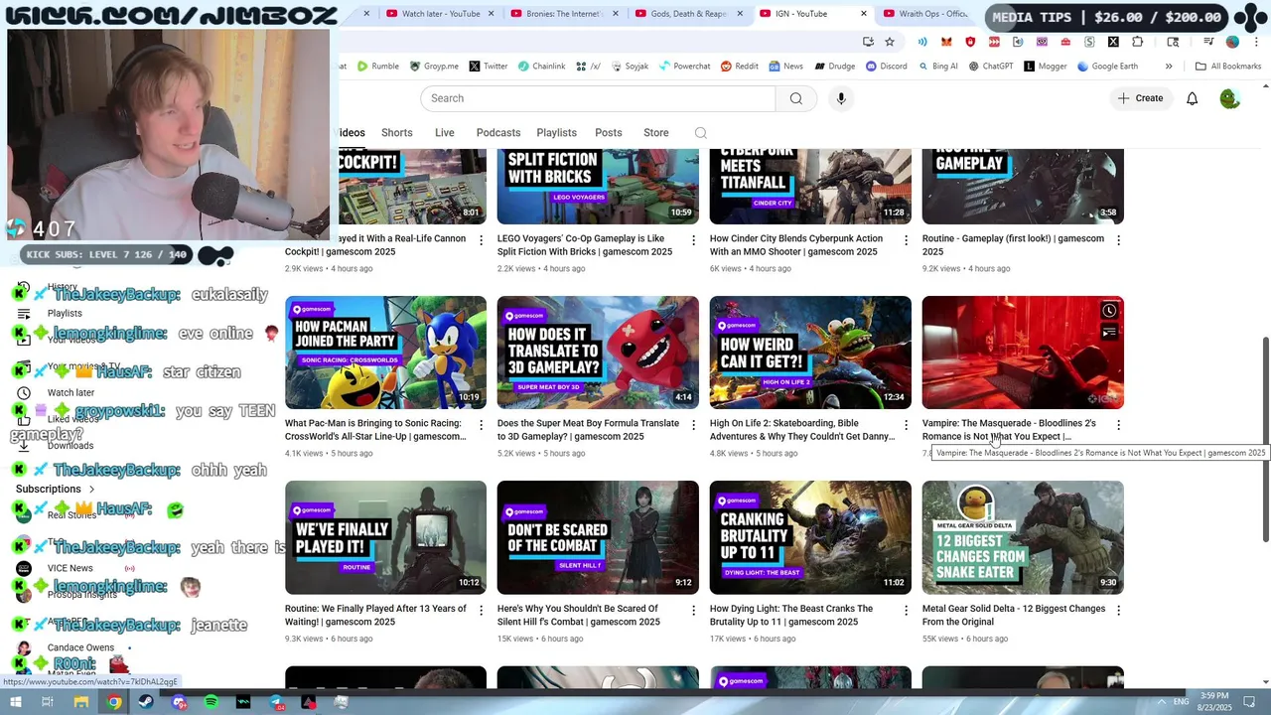Image resolution: width=1271 pixels, height=715 pixels.
Task: Close the Watch later - YouTube tab
Action: coord(493,14)
